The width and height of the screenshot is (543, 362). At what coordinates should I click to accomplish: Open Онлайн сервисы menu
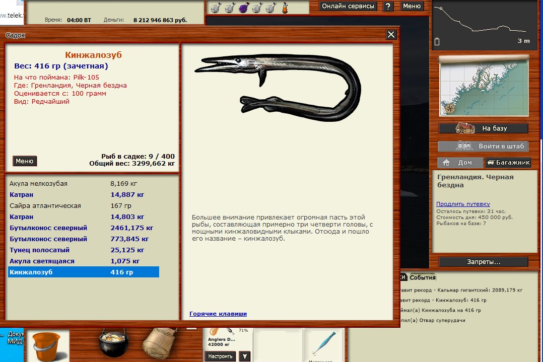348,6
